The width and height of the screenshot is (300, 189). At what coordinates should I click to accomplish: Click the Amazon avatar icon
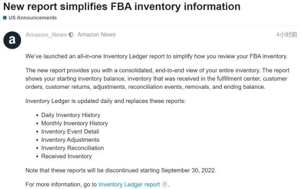[12, 40]
